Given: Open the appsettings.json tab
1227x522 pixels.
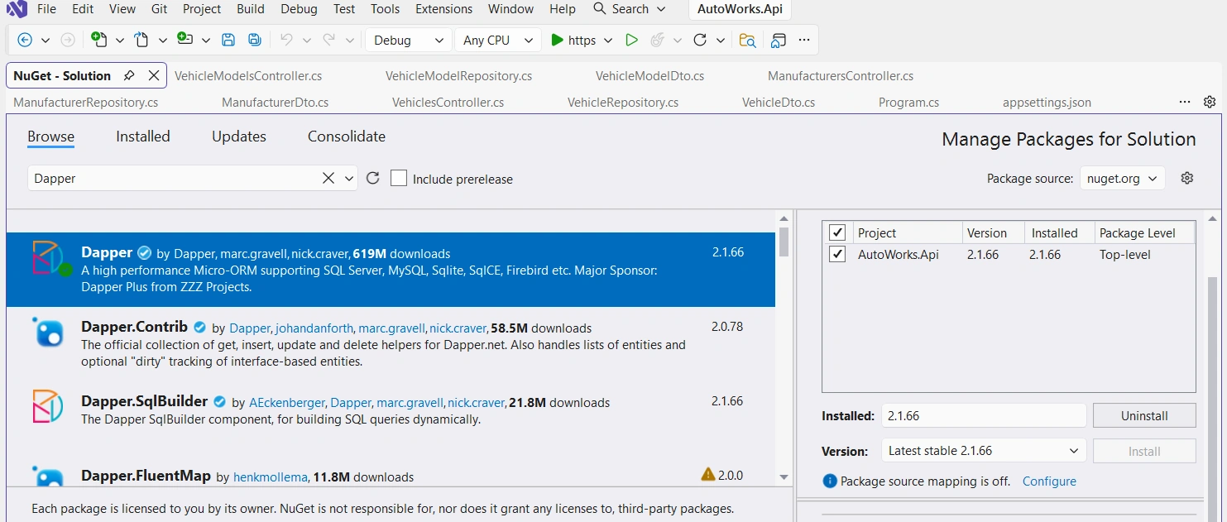Looking at the screenshot, I should pos(1047,103).
